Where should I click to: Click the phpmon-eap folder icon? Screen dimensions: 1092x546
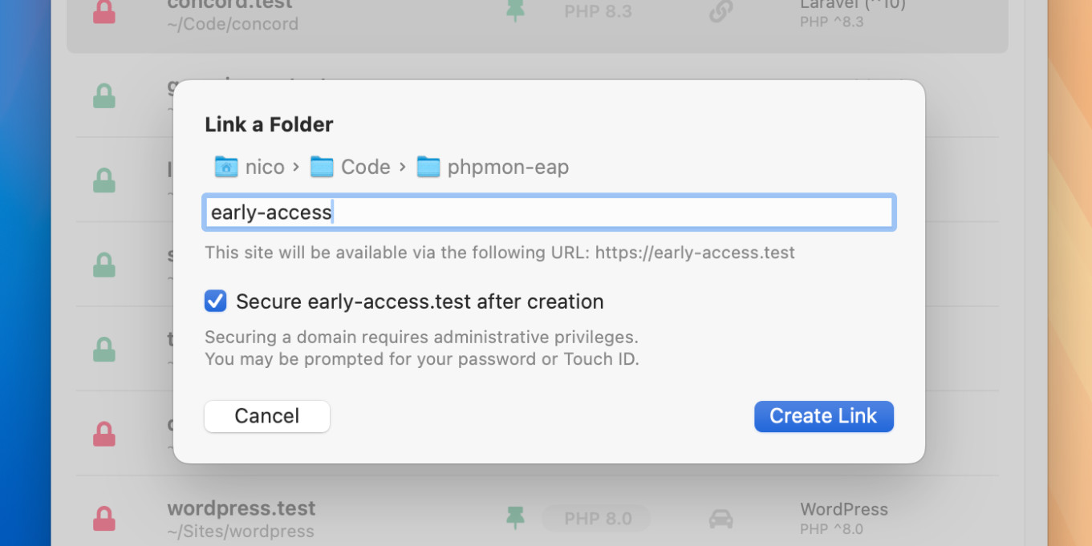click(x=428, y=167)
